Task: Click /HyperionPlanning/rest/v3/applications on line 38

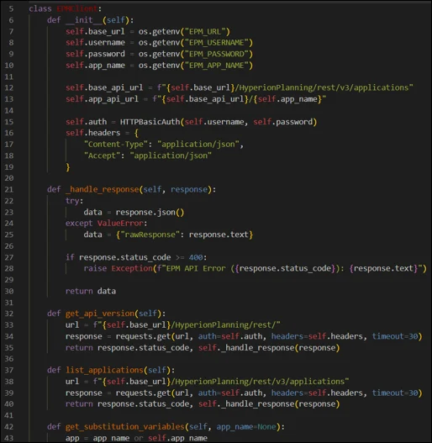Action: [257, 382]
